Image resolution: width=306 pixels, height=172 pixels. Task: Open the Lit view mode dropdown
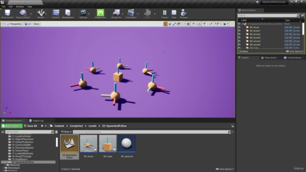(x=28, y=24)
